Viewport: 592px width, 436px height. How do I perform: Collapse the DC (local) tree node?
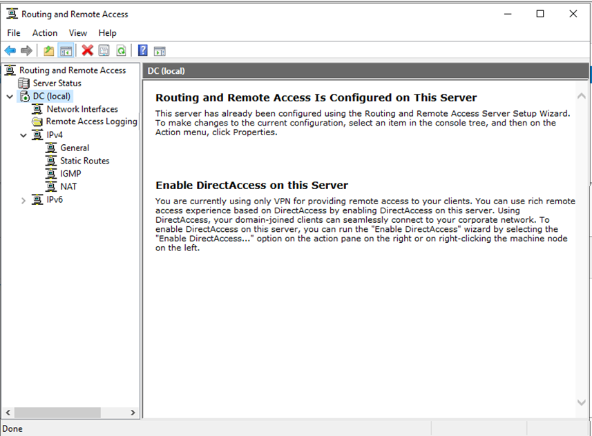tap(10, 97)
